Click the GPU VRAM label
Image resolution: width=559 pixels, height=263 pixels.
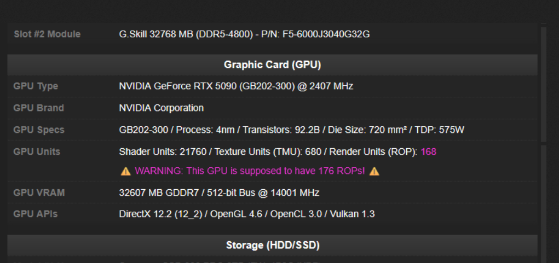[x=39, y=193]
